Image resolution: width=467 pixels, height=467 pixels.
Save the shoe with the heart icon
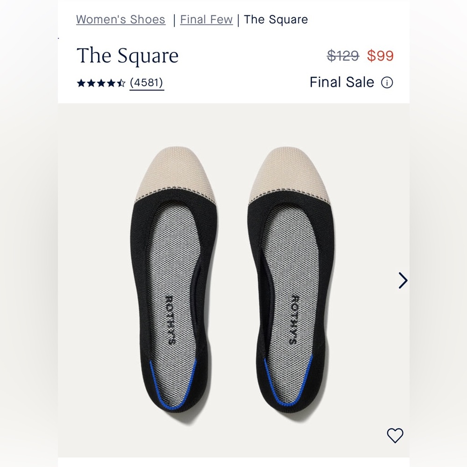(395, 435)
